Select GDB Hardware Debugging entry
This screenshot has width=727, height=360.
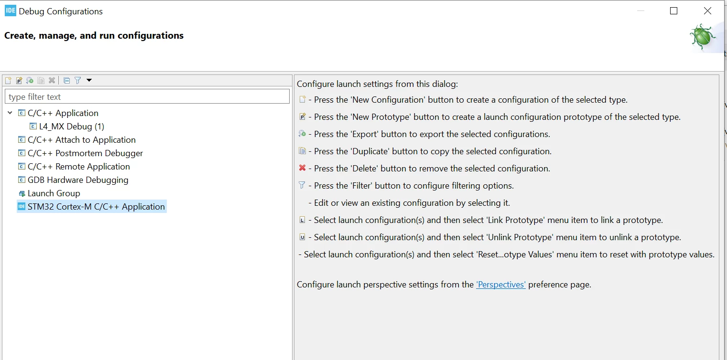(78, 180)
